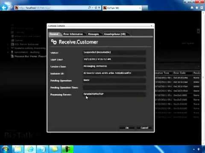The width and height of the screenshot is (205, 153).
Task: Expand the Governance - Auditing node arrow
Action: coord(8,52)
